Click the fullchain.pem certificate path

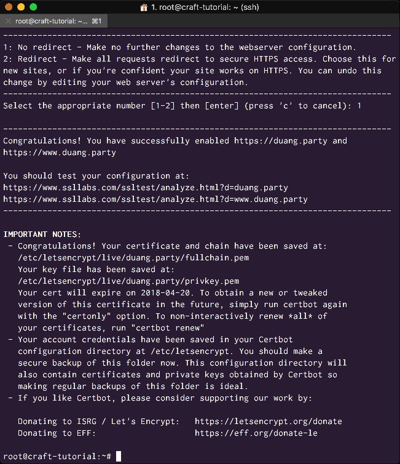133,257
